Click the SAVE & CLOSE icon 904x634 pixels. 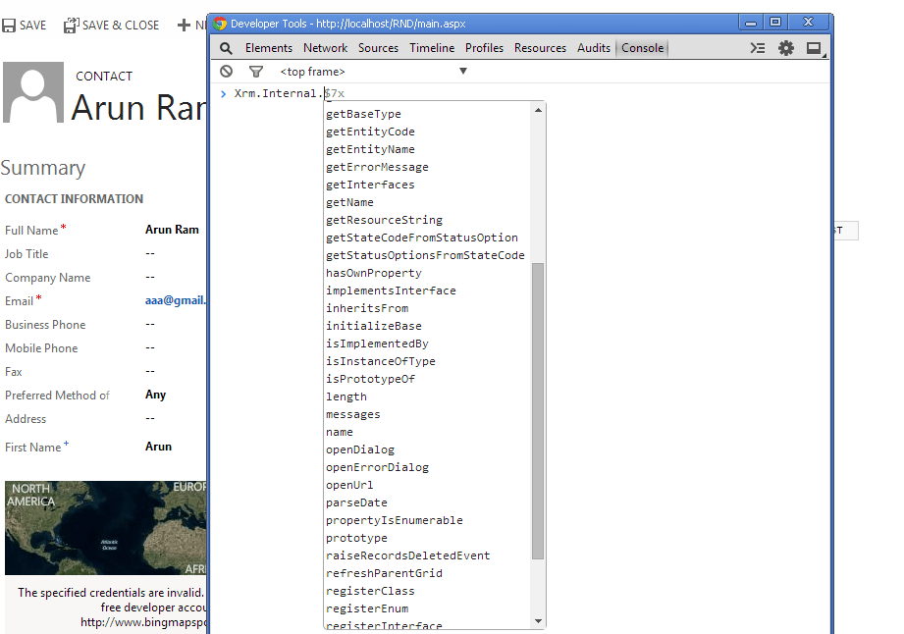click(71, 25)
